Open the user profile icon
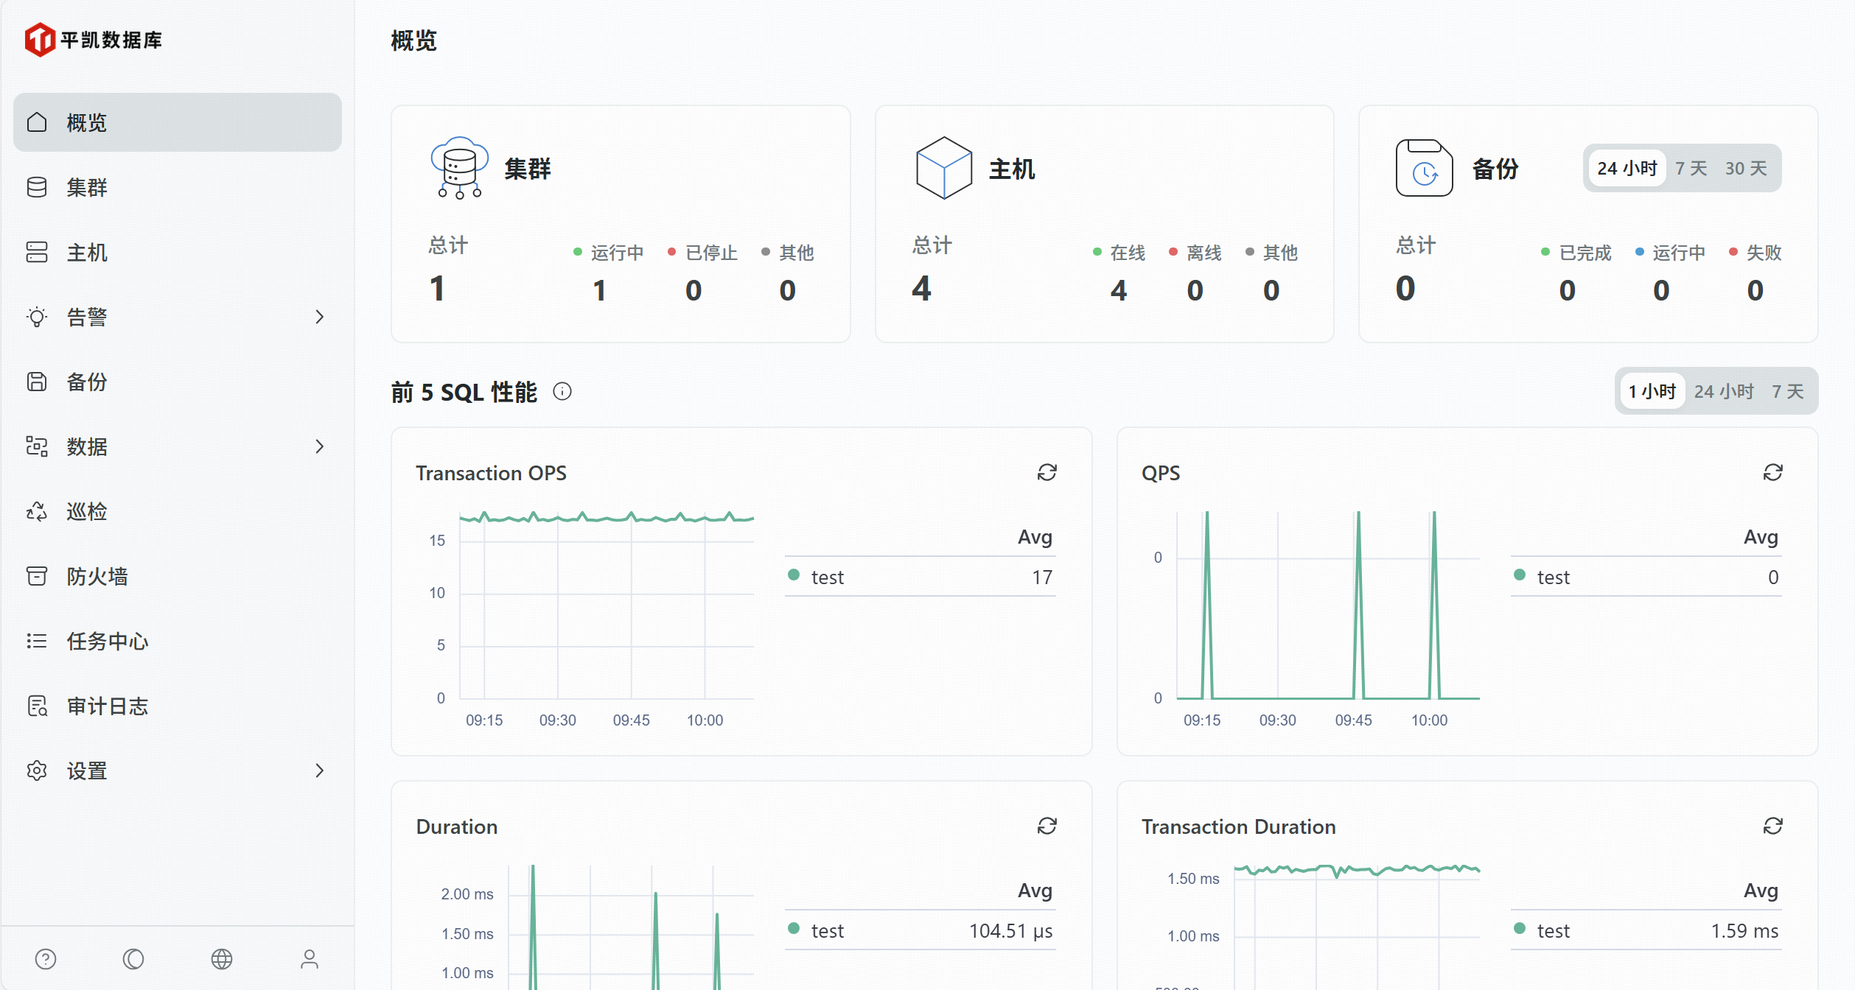This screenshot has width=1855, height=990. click(309, 958)
